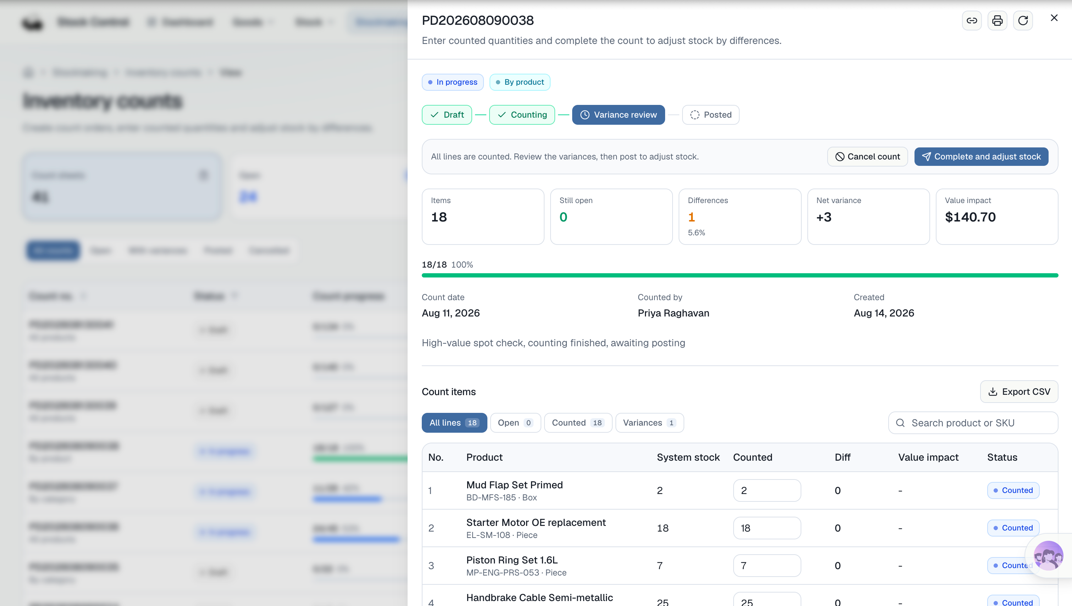Cancel this inventory count
This screenshot has width=1072, height=606.
(867, 157)
